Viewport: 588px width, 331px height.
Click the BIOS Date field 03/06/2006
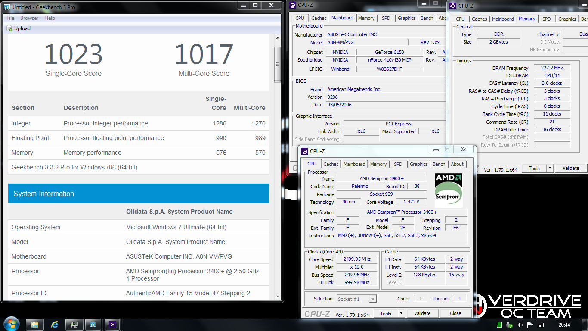point(387,105)
